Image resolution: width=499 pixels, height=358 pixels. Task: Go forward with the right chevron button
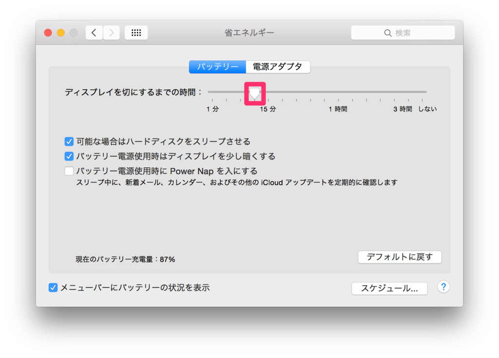[x=112, y=33]
